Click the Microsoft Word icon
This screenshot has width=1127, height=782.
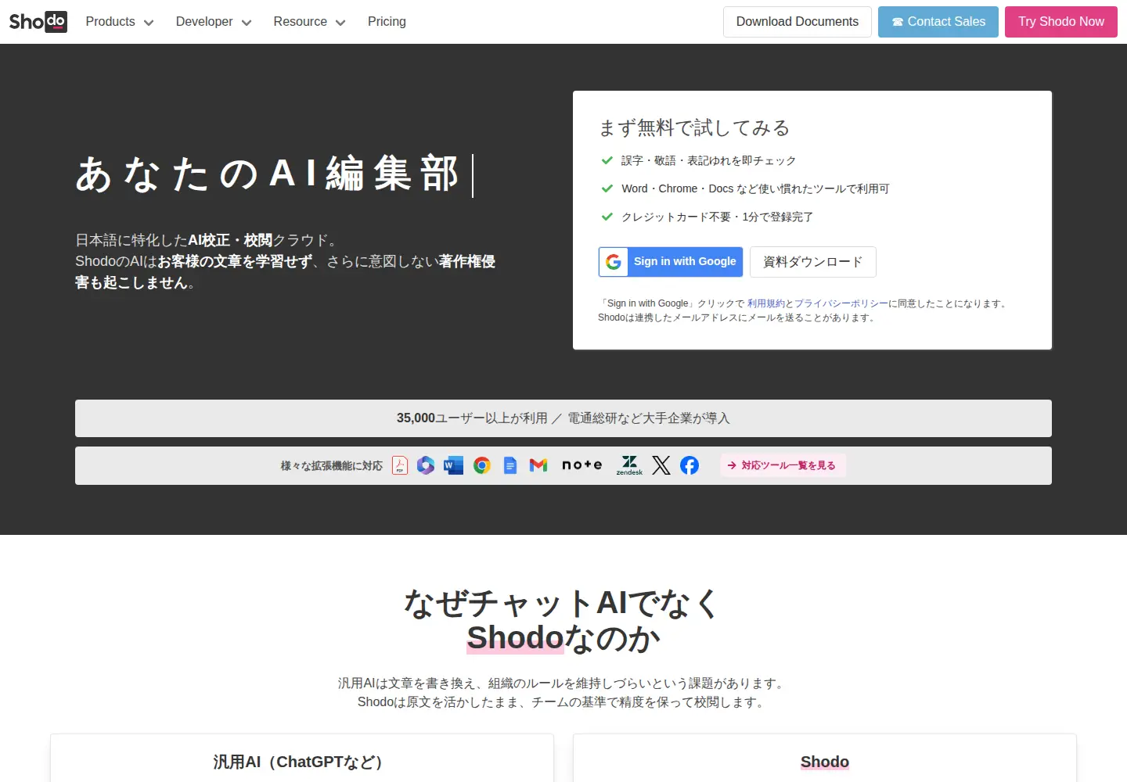click(x=454, y=465)
